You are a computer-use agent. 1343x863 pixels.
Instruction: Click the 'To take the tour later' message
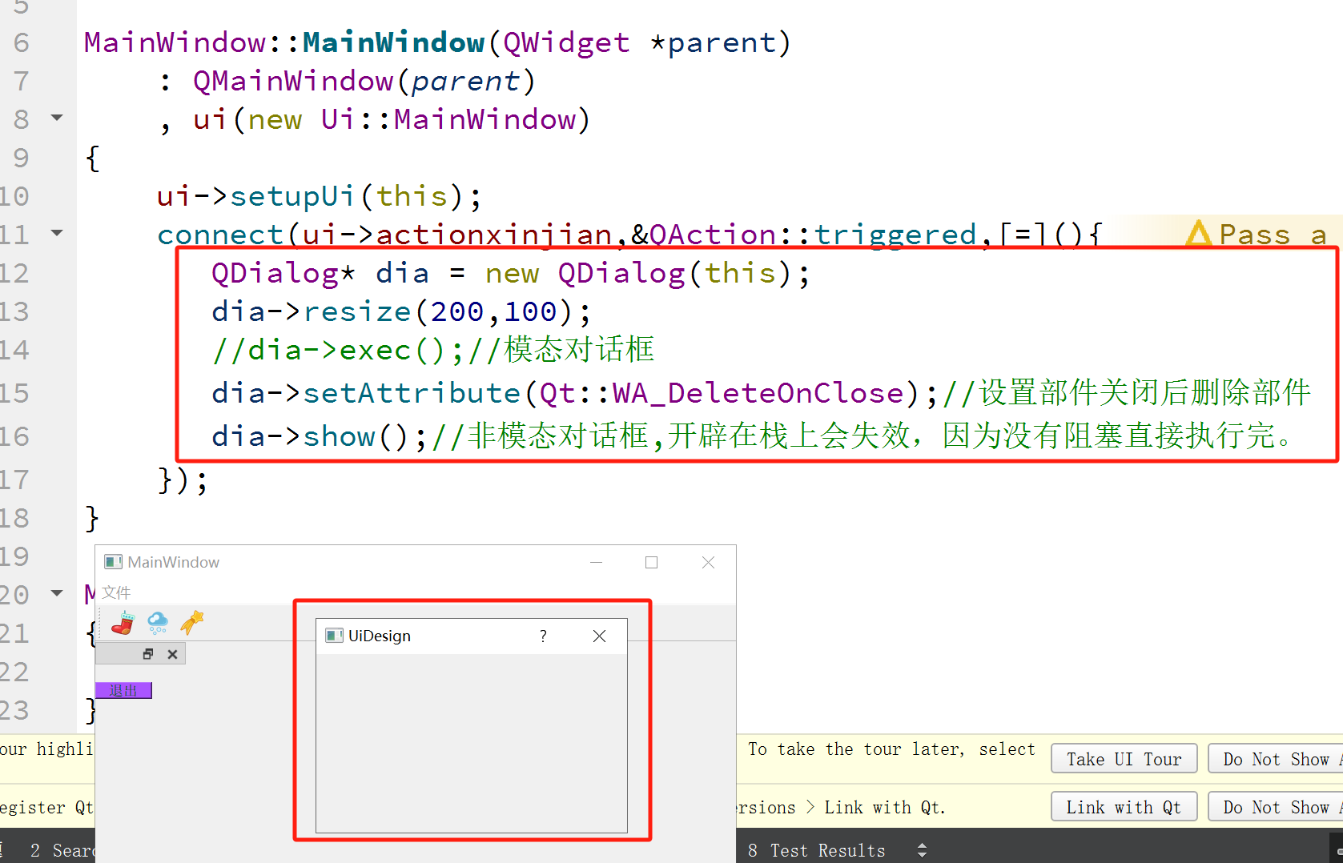pos(891,749)
